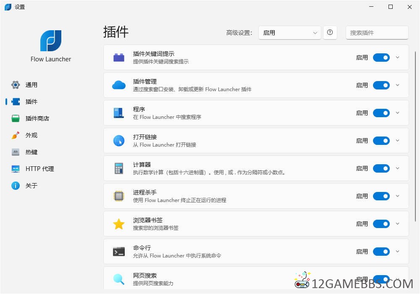This screenshot has width=420, height=294.
Task: Click the Flow Launcher logo in the sidebar
Action: pyautogui.click(x=51, y=40)
